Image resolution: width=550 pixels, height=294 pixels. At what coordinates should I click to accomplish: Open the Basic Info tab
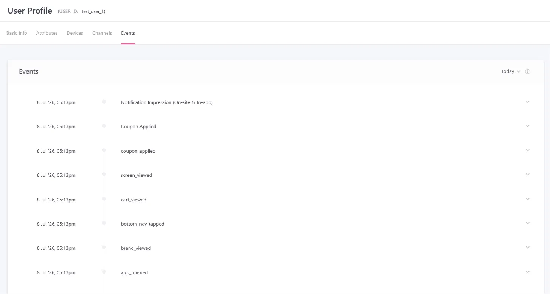(x=17, y=33)
